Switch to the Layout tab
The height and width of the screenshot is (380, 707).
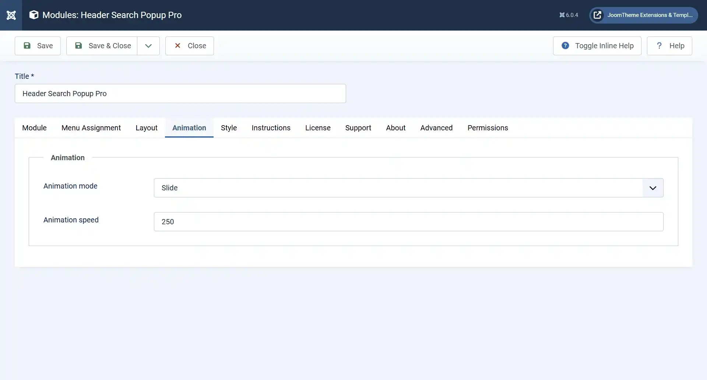146,128
